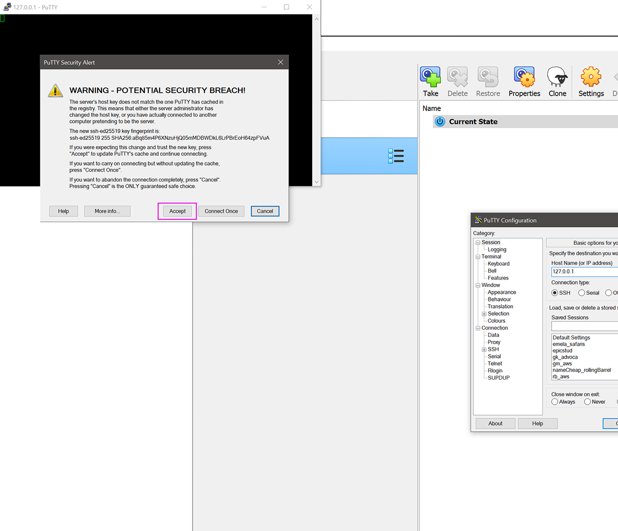The width and height of the screenshot is (618, 531).
Task: Click the Host Name field containing 127.0.0.1
Action: (x=585, y=272)
